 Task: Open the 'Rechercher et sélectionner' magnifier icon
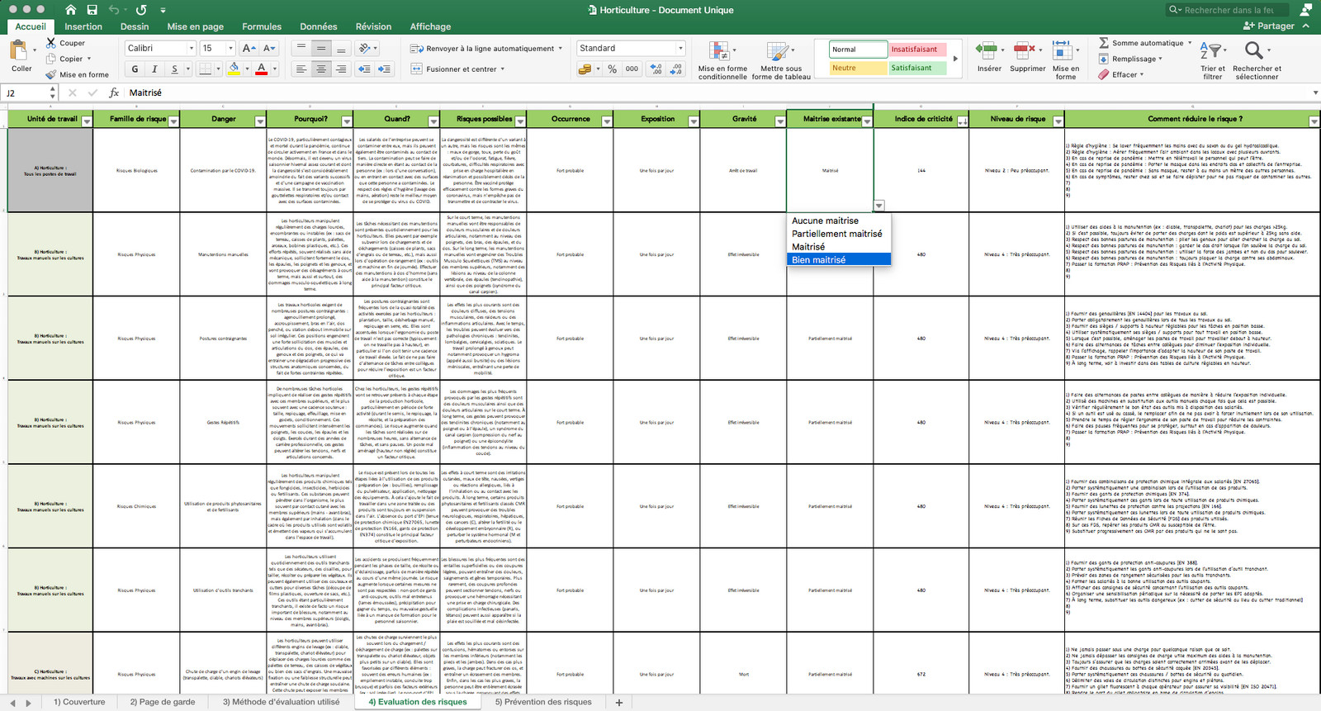[1254, 50]
